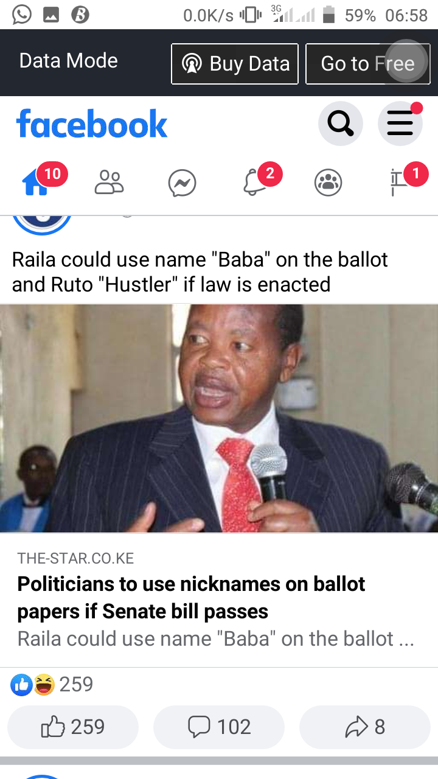Go to Home feed tab

coord(36,183)
